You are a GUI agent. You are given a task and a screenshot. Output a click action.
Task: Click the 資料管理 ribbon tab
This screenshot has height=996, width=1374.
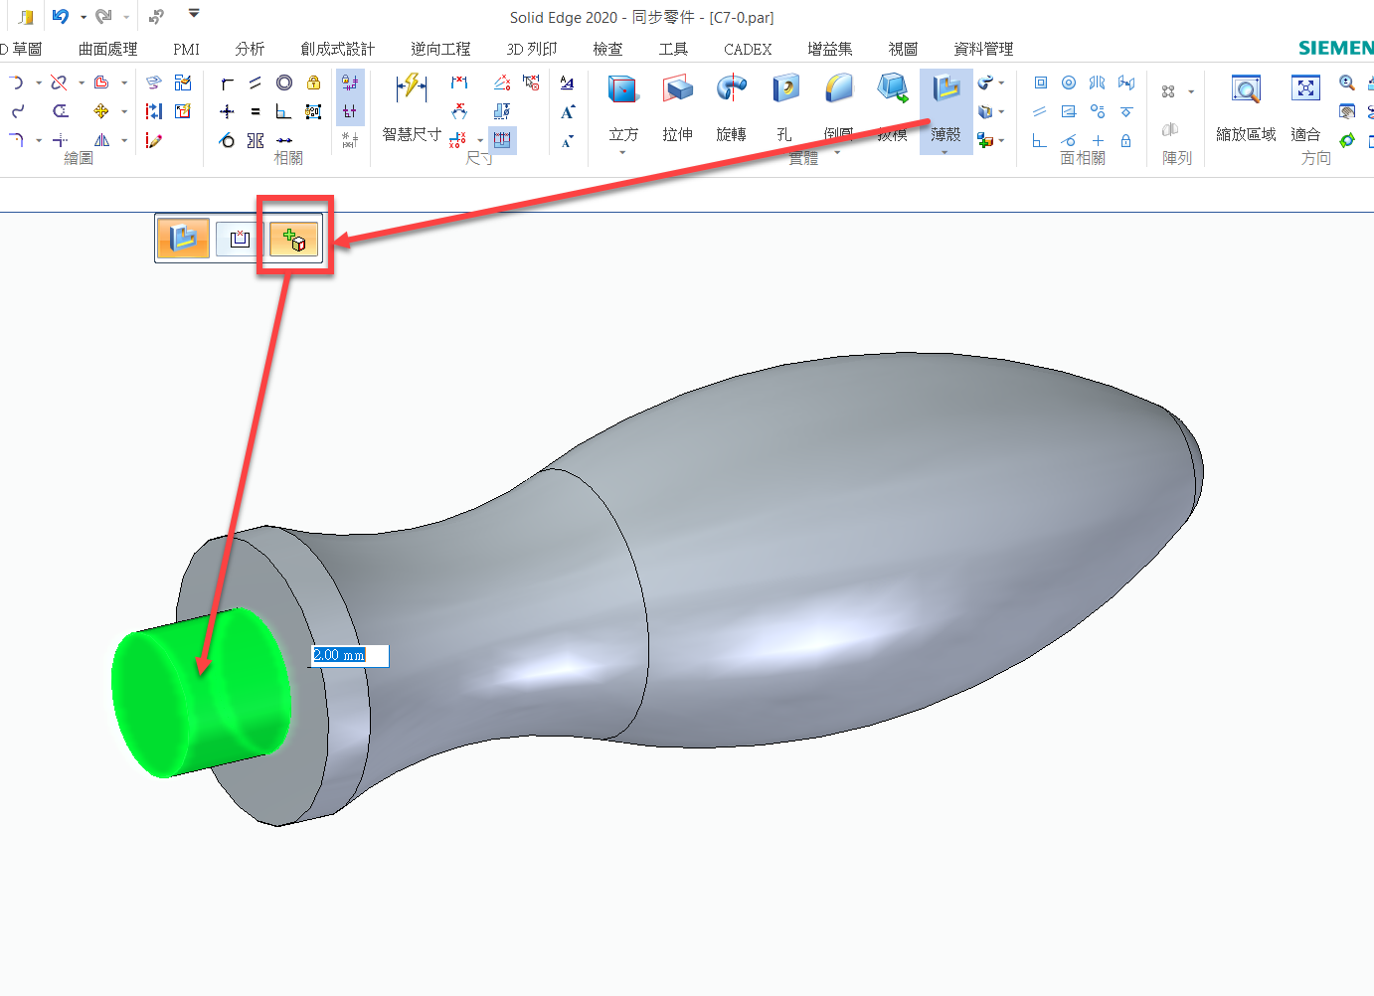[x=983, y=49]
